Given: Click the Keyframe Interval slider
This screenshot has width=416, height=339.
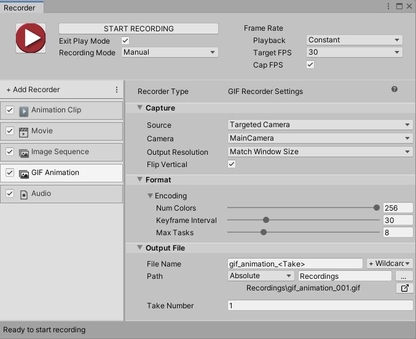Looking at the screenshot, I should (304, 220).
